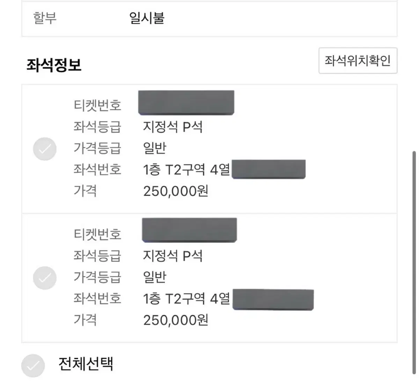
Task: Select the first ticket's hidden ticket number
Action: [186, 103]
